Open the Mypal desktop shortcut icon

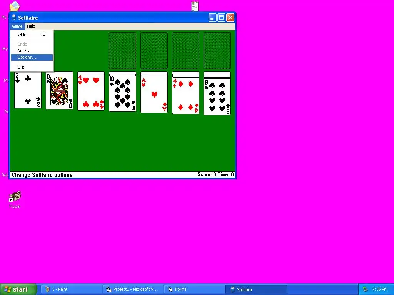tap(15, 196)
